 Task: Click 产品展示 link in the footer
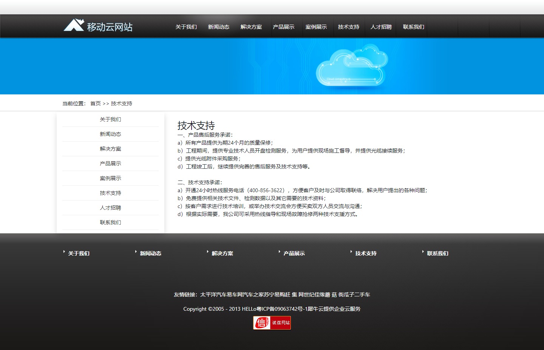click(x=294, y=253)
